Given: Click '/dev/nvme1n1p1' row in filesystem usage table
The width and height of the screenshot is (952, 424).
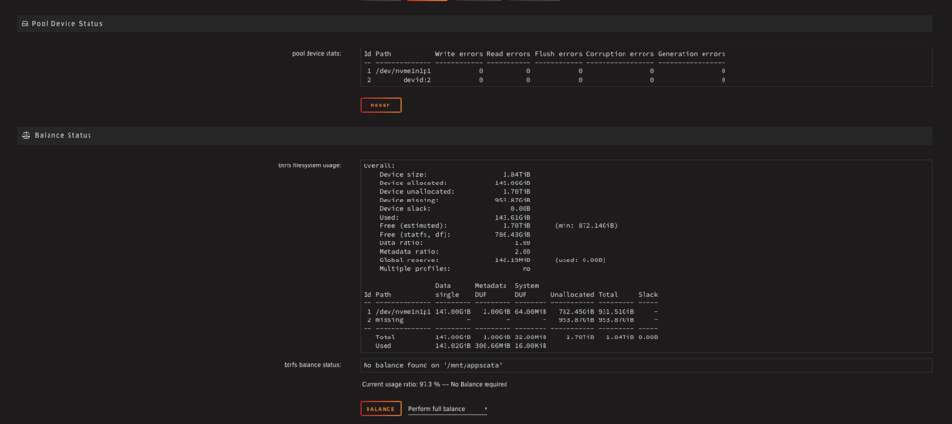Looking at the screenshot, I should click(510, 311).
